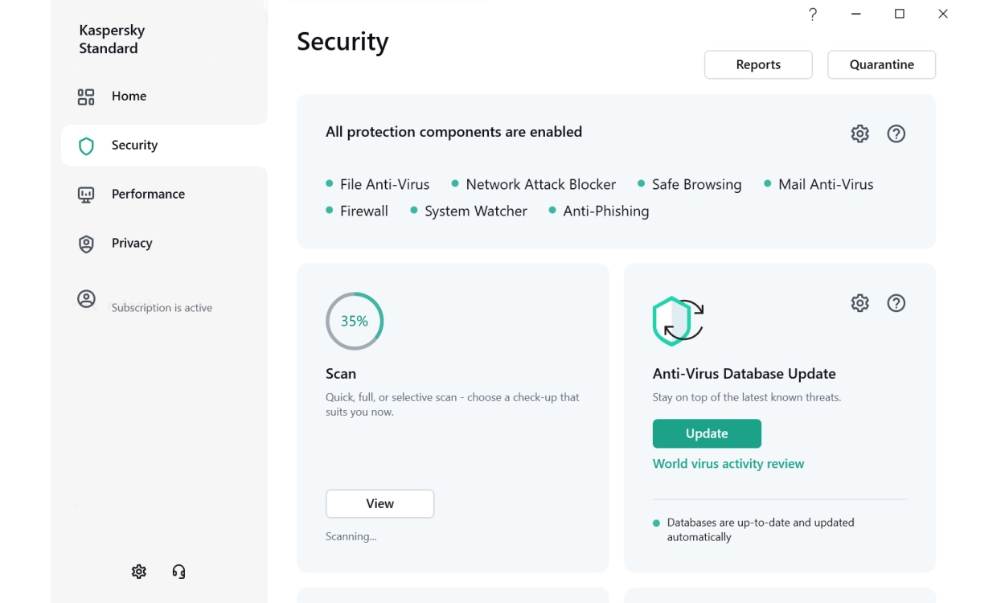Image resolution: width=1005 pixels, height=603 pixels.
Task: Open protection components settings gear
Action: pos(859,134)
